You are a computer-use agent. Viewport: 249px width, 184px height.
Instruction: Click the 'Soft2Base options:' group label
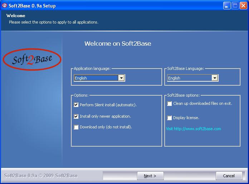coord(183,95)
